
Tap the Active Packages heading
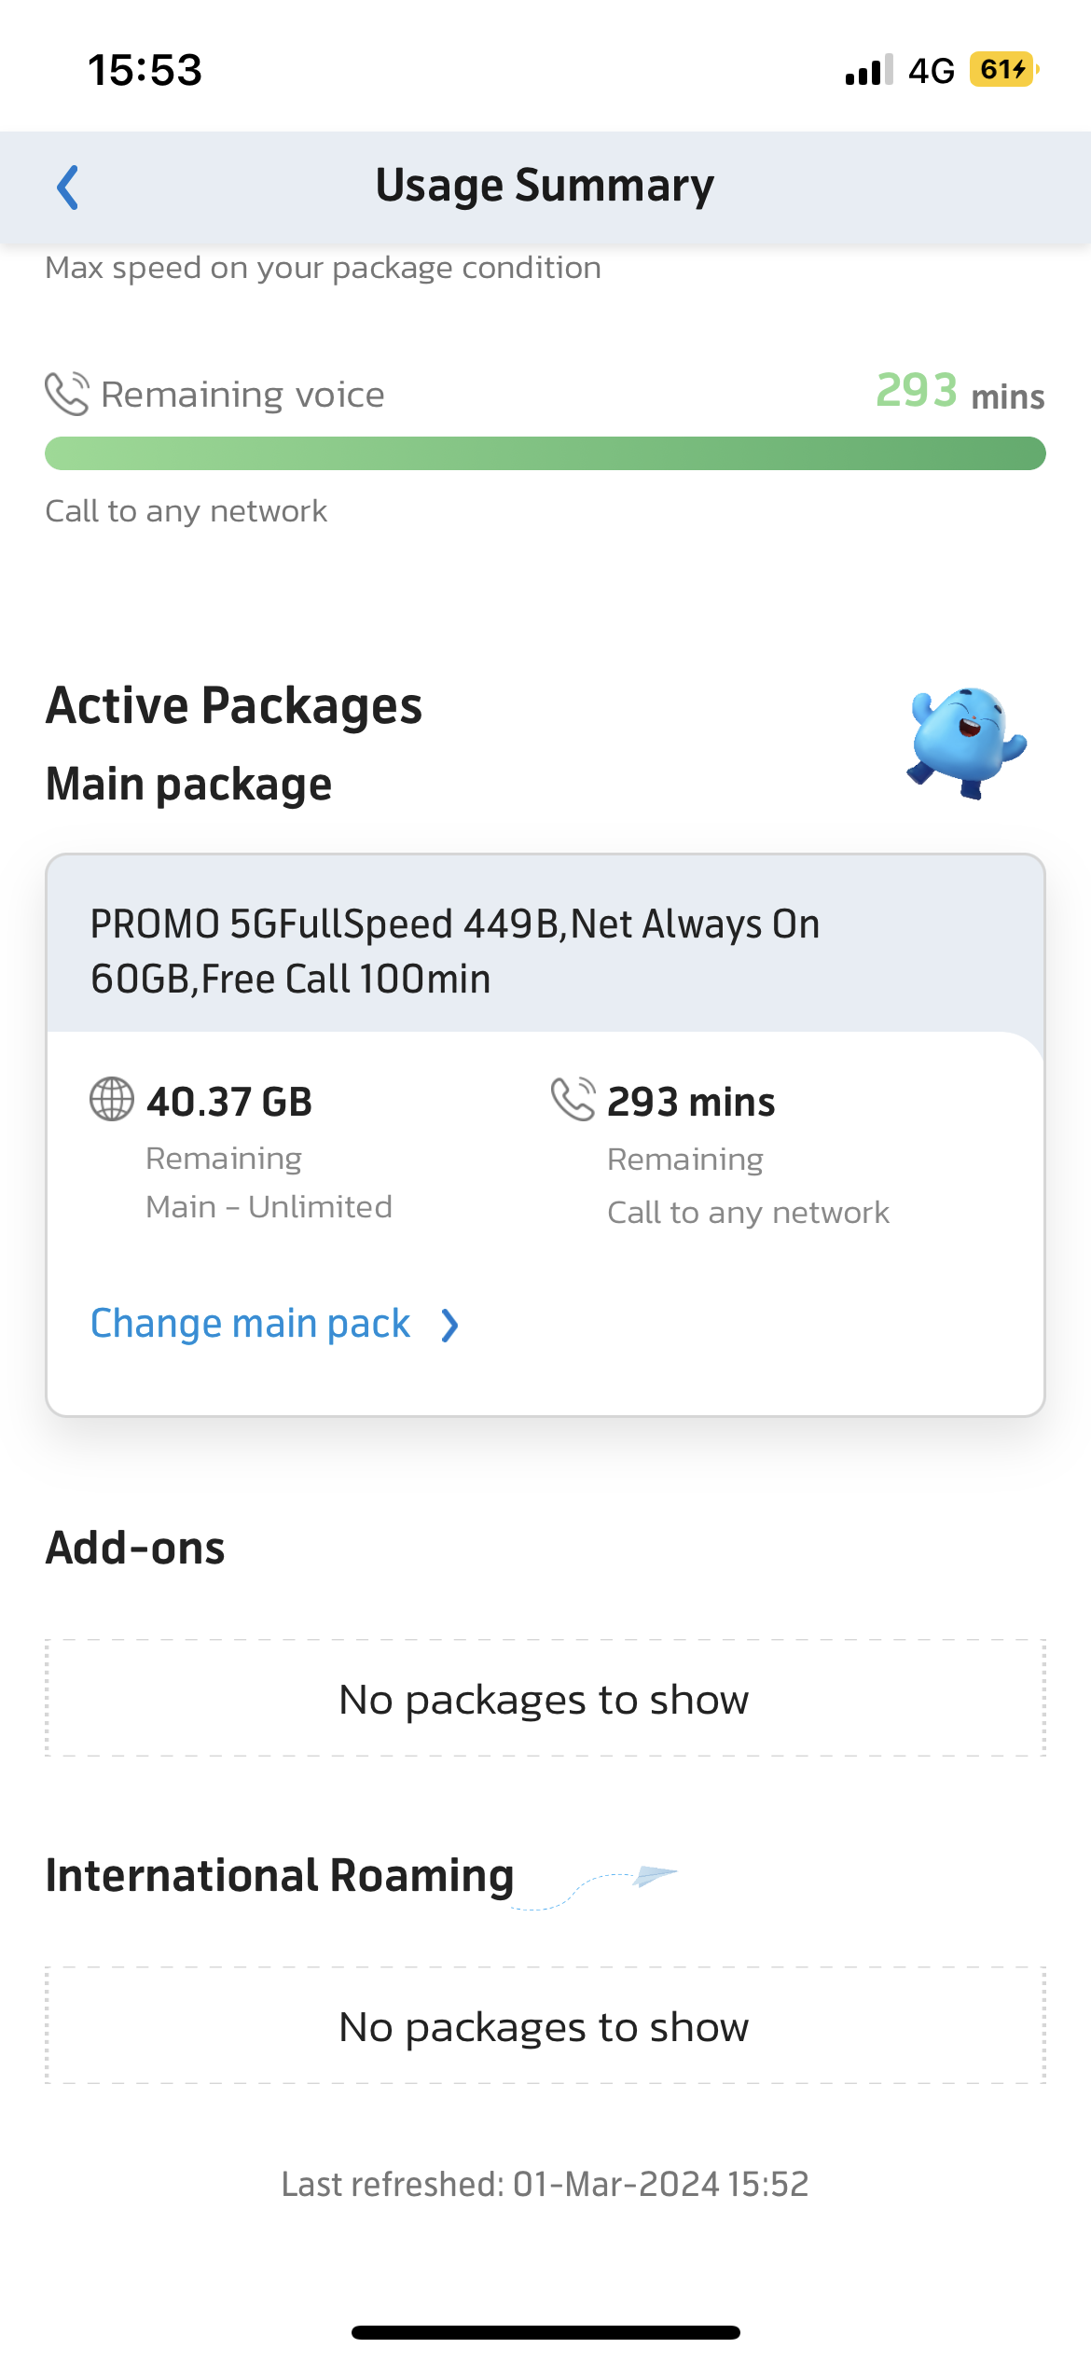point(234,705)
